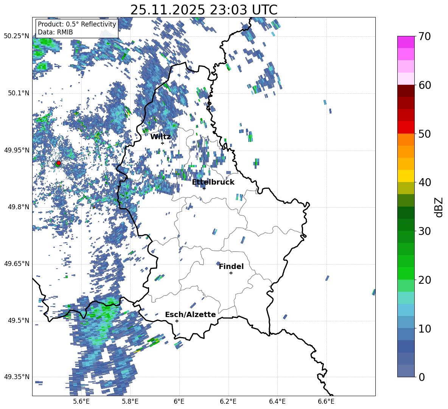
Task: Select the Ettelbruck city label
Action: 213,182
